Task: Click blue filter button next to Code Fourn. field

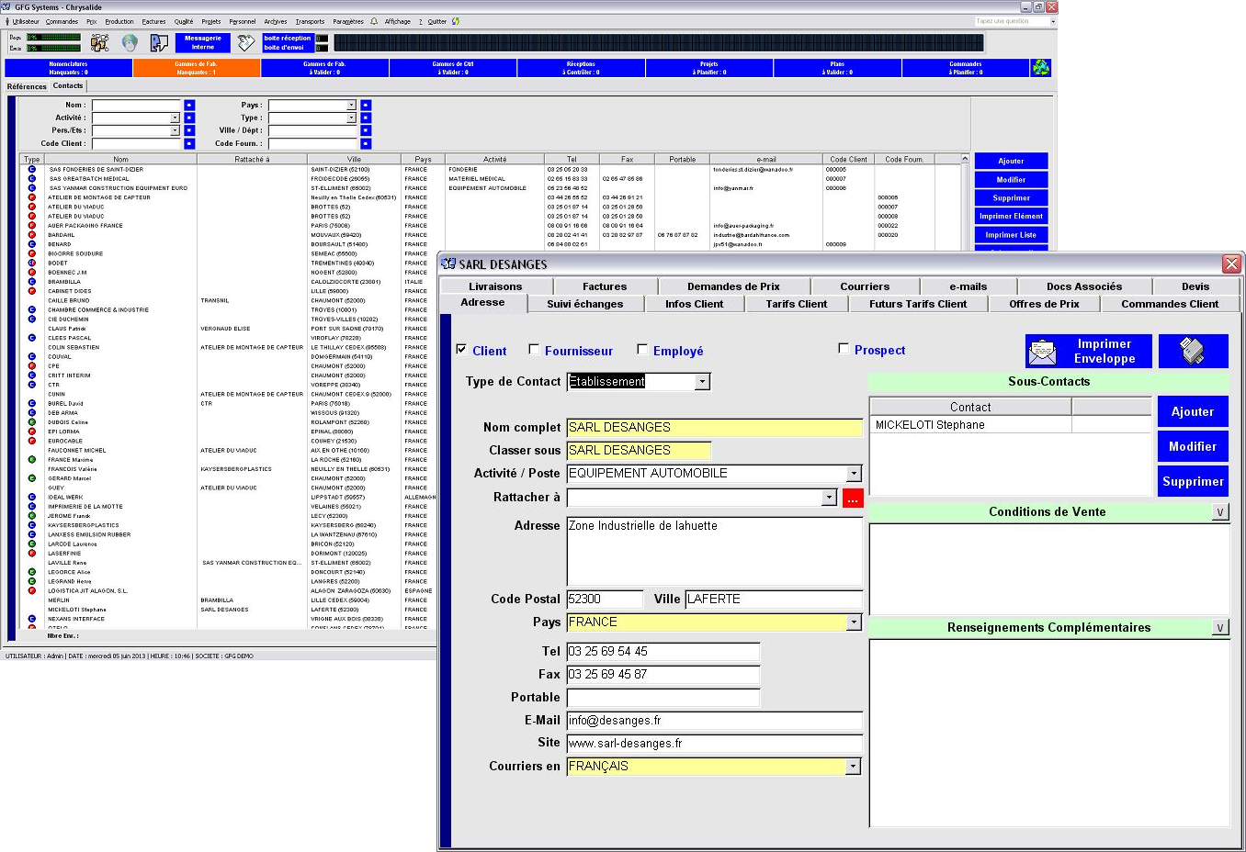Action: pos(366,144)
